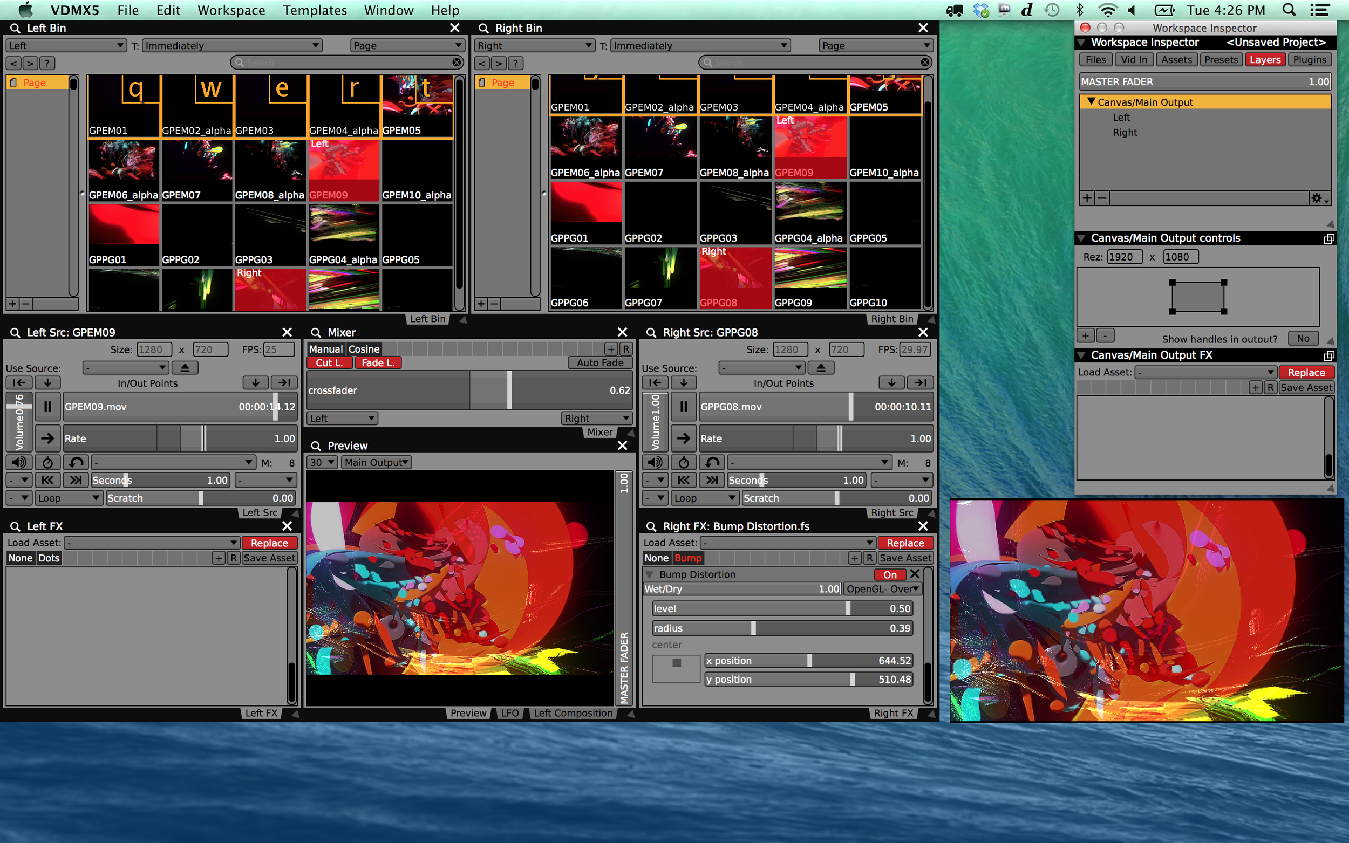Select Manual crossfade preset in Mixer
The image size is (1349, 843).
[x=326, y=349]
